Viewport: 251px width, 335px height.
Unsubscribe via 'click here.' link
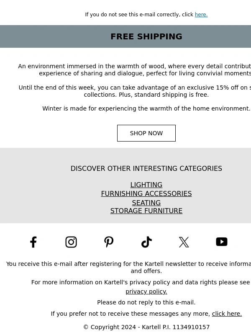(x=227, y=314)
